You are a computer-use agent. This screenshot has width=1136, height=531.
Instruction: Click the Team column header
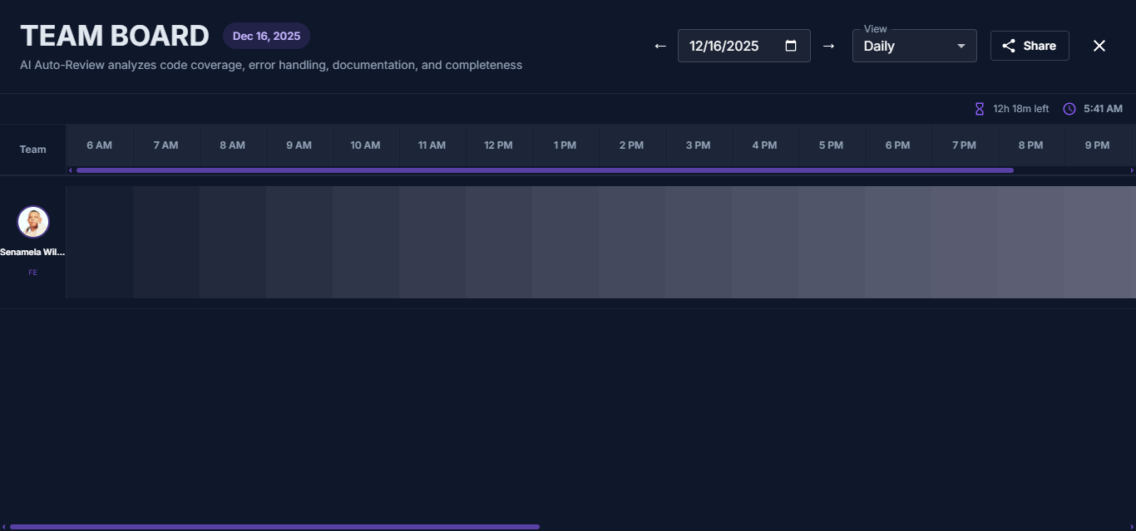pos(32,149)
